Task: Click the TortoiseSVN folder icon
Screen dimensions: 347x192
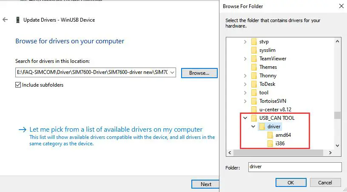Action: pyautogui.click(x=254, y=101)
